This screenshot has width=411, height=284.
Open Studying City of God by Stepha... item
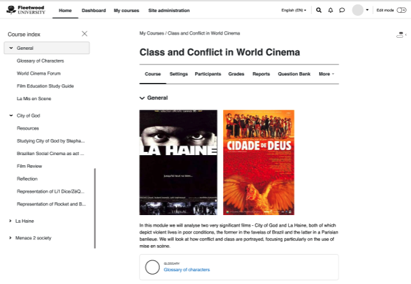coord(50,140)
